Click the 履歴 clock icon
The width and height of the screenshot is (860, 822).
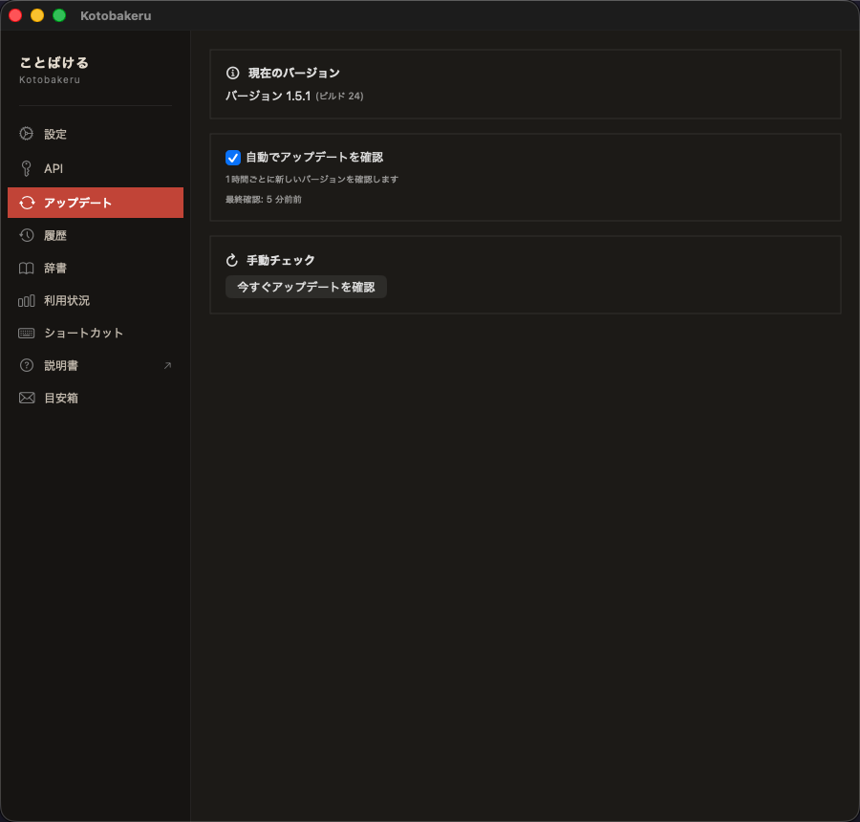(x=26, y=235)
